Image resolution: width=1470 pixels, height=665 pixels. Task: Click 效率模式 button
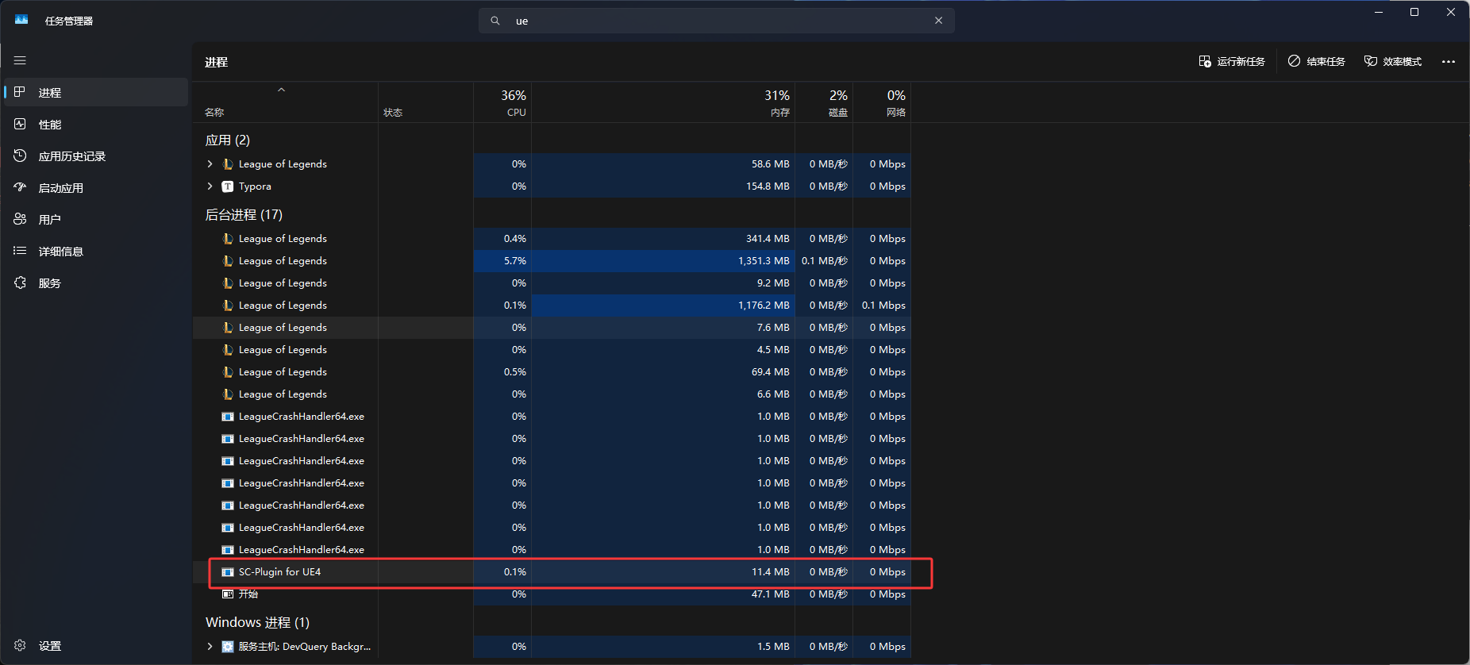(1392, 61)
